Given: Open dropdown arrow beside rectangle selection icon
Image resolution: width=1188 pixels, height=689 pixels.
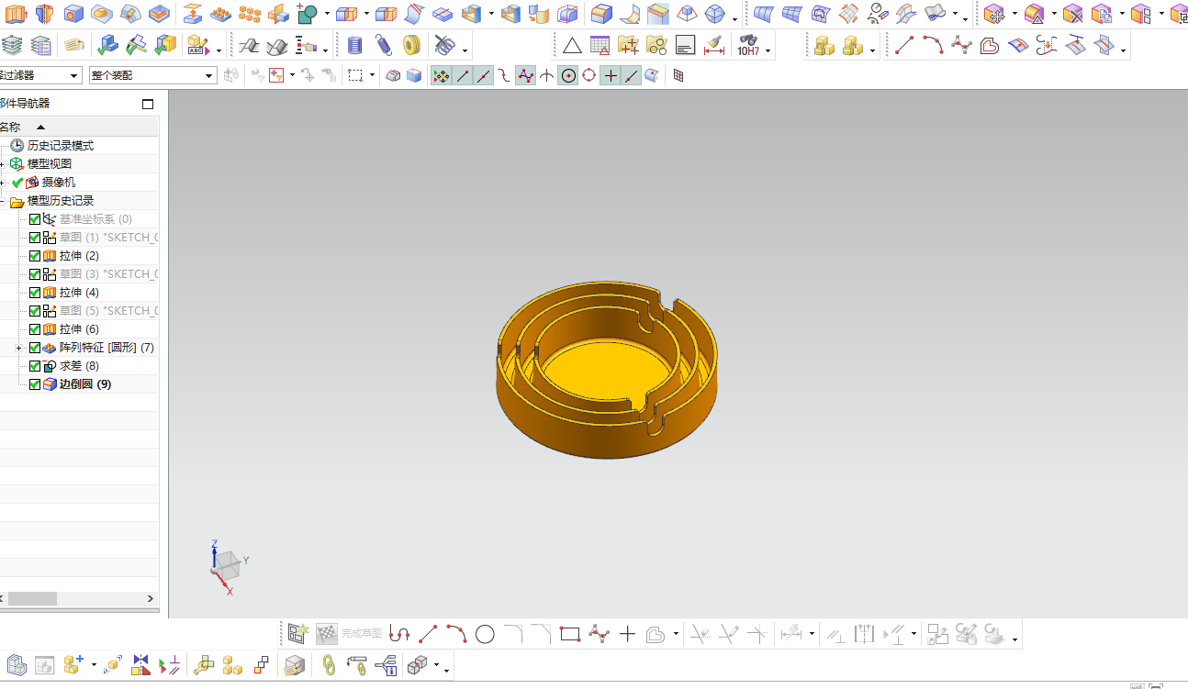Looking at the screenshot, I should (372, 75).
